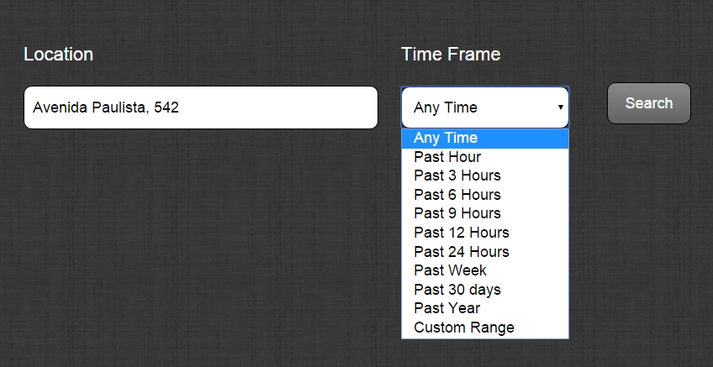Choose Past Week from dropdown list
The image size is (713, 367).
coord(485,270)
